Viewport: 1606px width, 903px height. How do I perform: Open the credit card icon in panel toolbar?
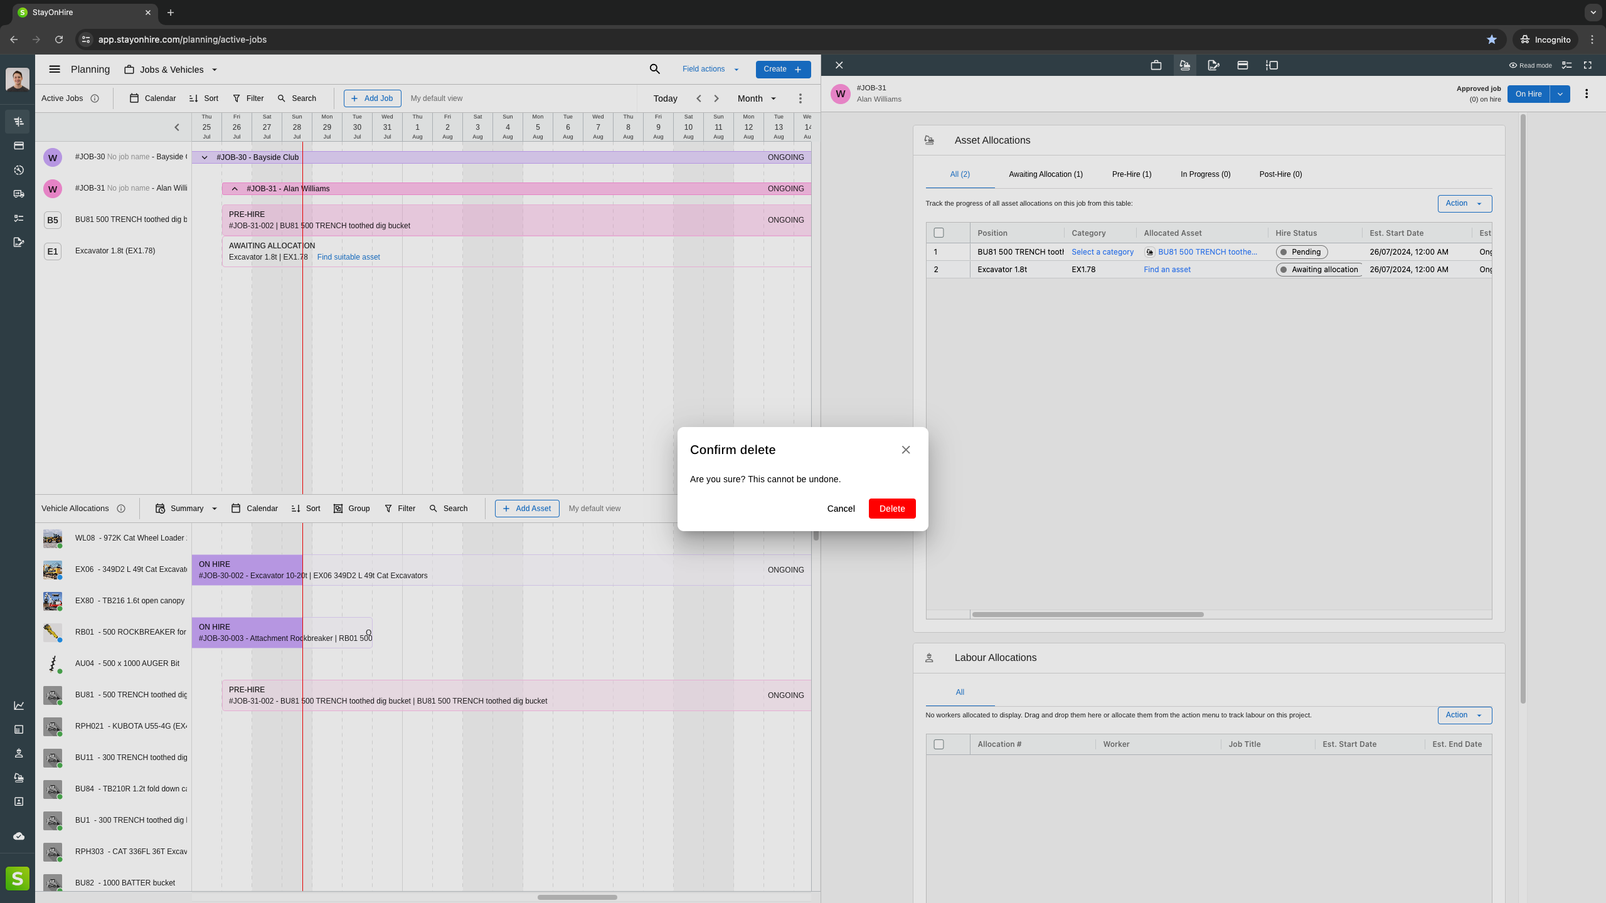click(1242, 65)
